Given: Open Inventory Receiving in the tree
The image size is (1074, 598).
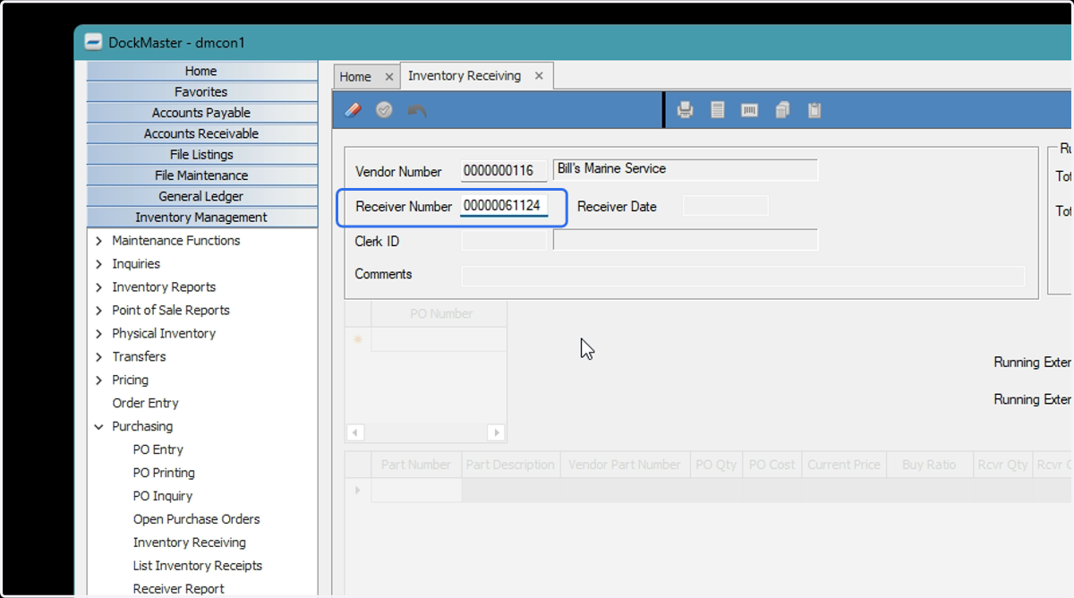Looking at the screenshot, I should pyautogui.click(x=189, y=542).
